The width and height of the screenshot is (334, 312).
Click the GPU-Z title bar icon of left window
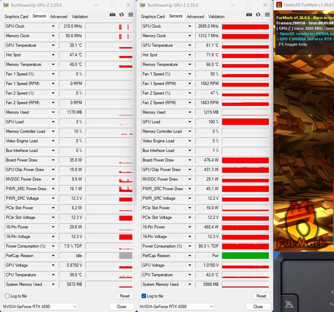tap(6, 5)
